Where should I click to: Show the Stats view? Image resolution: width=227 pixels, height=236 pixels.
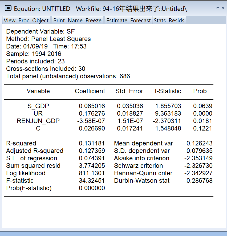point(160,20)
